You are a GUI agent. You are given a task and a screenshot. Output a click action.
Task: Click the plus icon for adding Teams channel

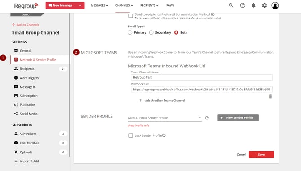coord(140,100)
